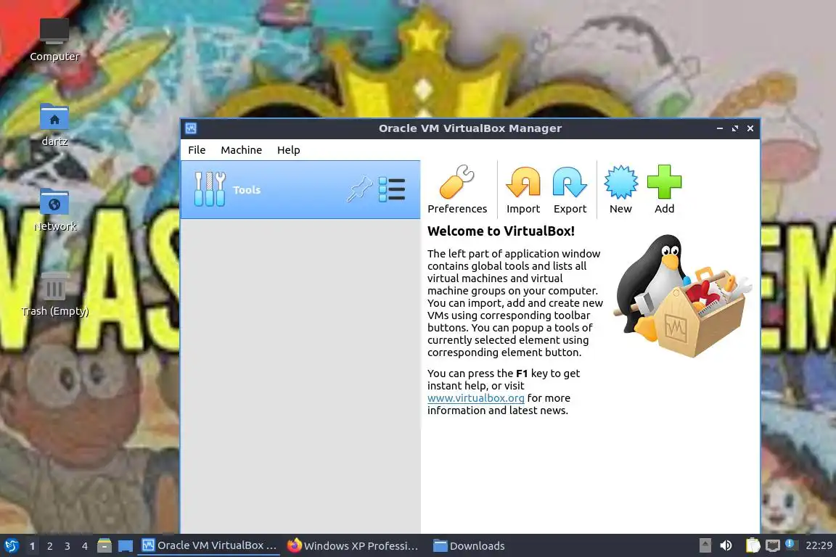
Task: Open the File menu
Action: coord(197,150)
